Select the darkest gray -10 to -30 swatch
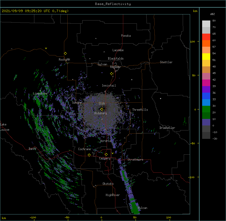This screenshot has width=226, height=221. (x=206, y=135)
